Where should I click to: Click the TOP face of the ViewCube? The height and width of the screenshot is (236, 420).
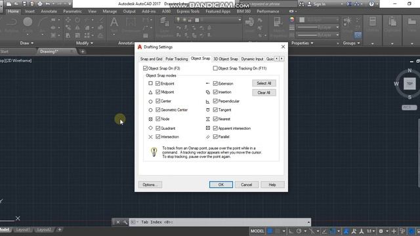(409, 83)
